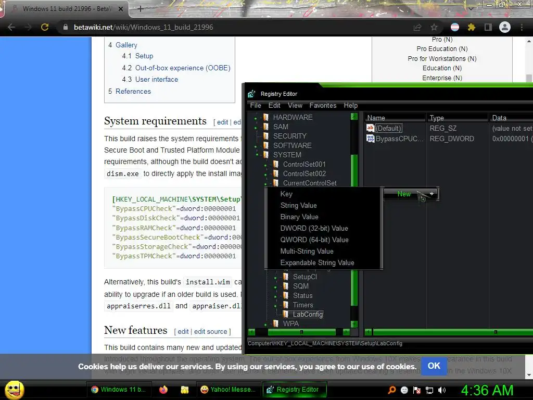Click the Registry Editor title bar icon
The image size is (533, 400).
(251, 94)
